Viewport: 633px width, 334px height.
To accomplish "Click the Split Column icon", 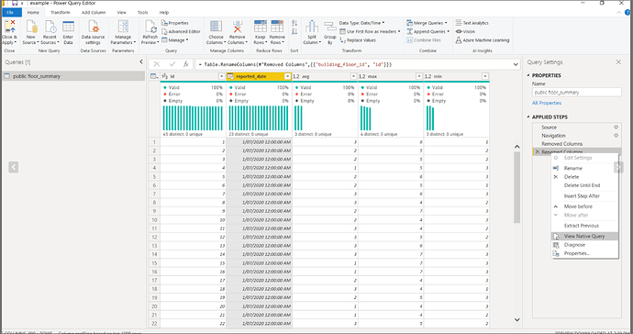I will [312, 27].
